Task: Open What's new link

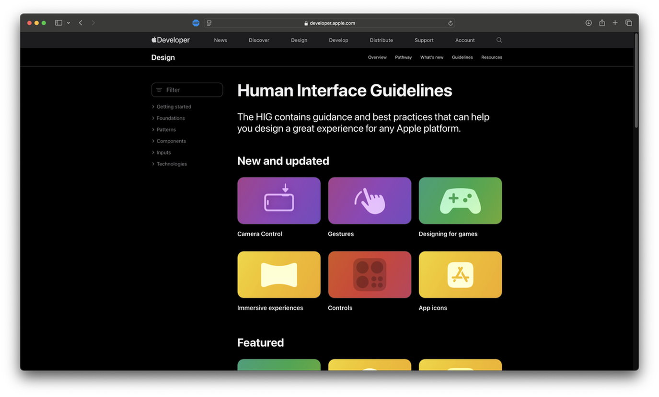Action: [432, 57]
